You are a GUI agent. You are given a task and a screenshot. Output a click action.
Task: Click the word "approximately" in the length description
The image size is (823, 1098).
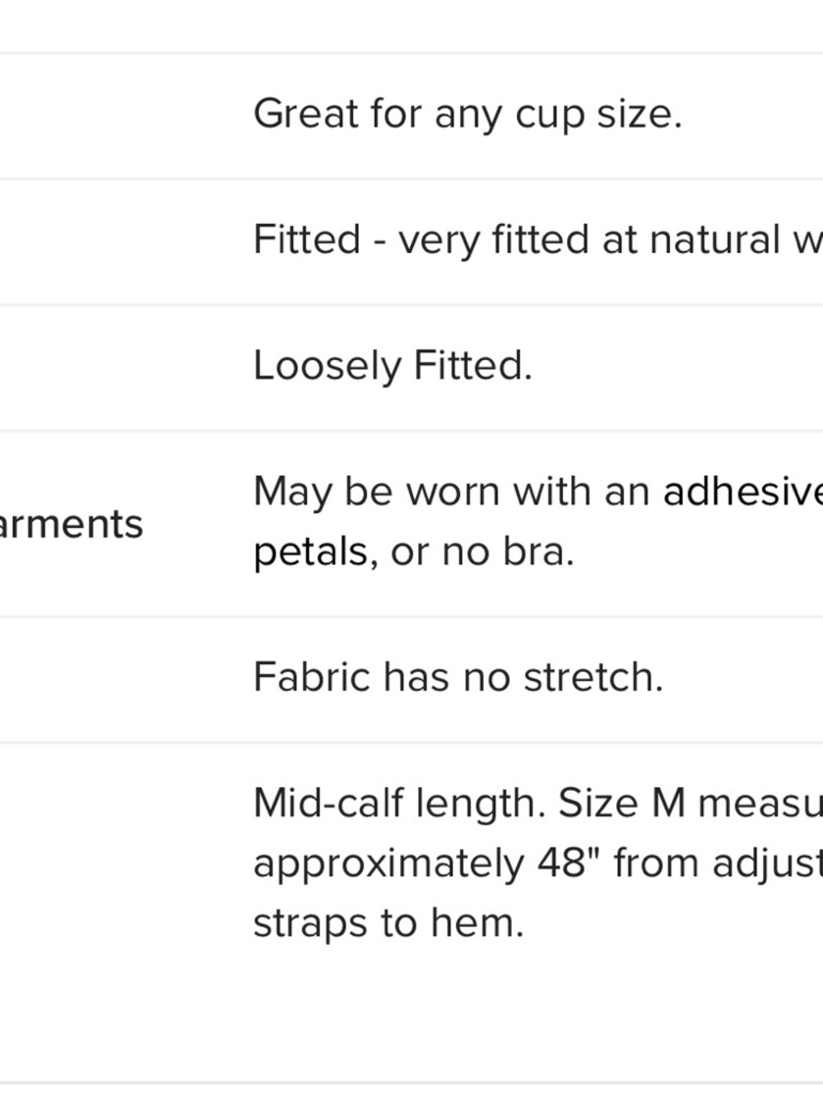(388, 865)
